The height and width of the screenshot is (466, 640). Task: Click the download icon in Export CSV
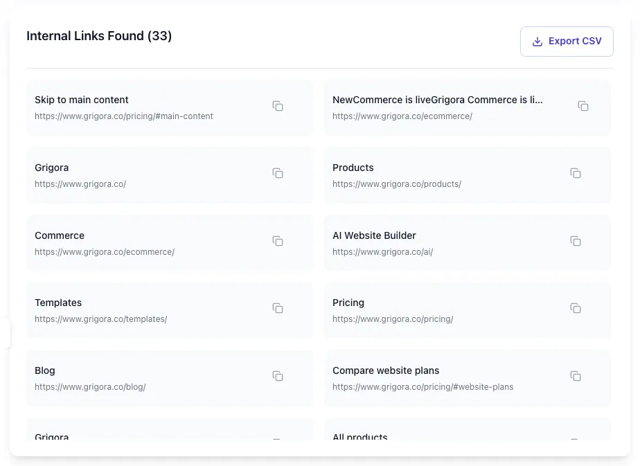click(x=537, y=42)
